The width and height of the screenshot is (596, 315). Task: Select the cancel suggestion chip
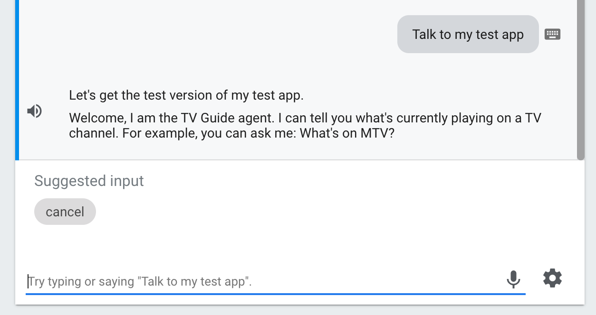click(x=65, y=212)
